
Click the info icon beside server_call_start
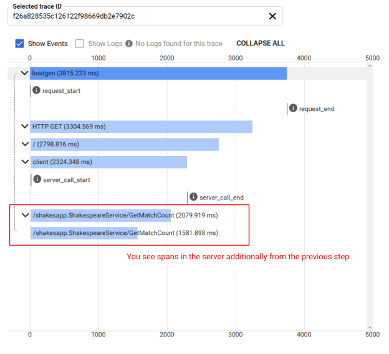pos(37,179)
